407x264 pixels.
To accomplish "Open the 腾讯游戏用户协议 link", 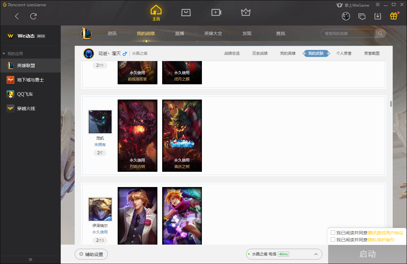I will point(385,233).
